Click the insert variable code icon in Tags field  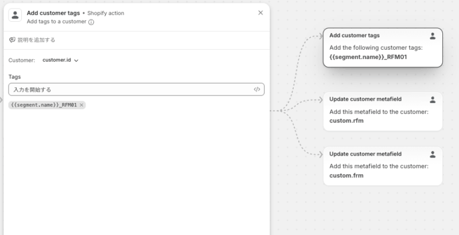point(257,90)
